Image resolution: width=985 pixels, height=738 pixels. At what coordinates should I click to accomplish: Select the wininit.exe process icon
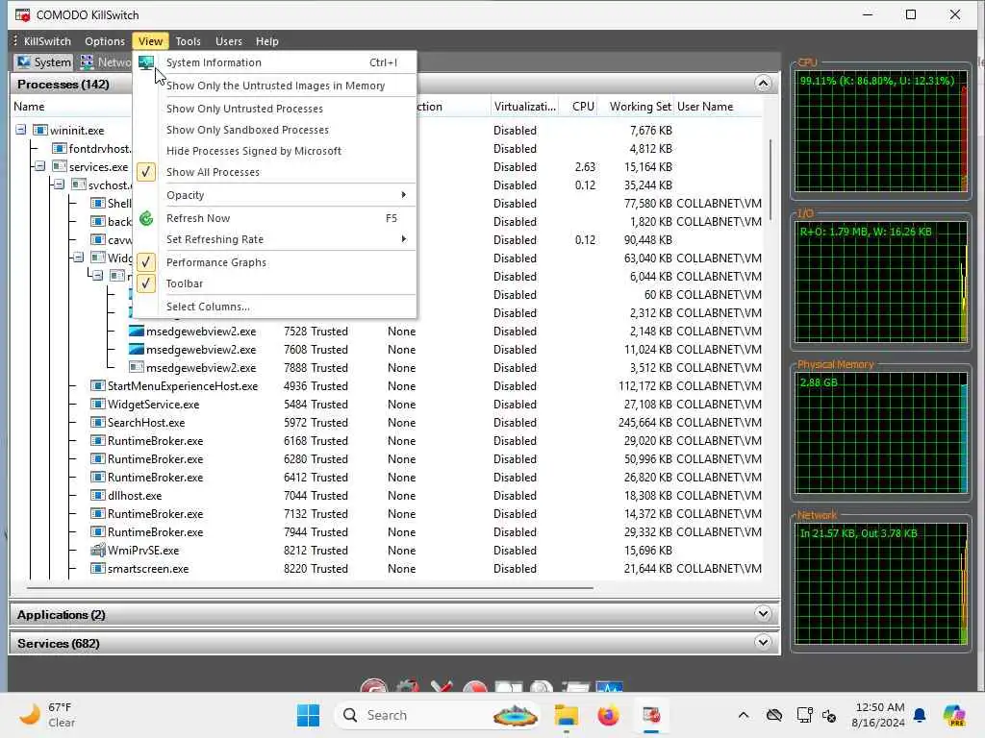click(40, 130)
